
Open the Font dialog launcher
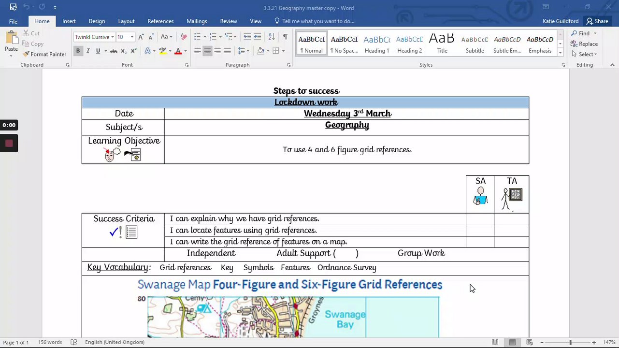(x=187, y=65)
